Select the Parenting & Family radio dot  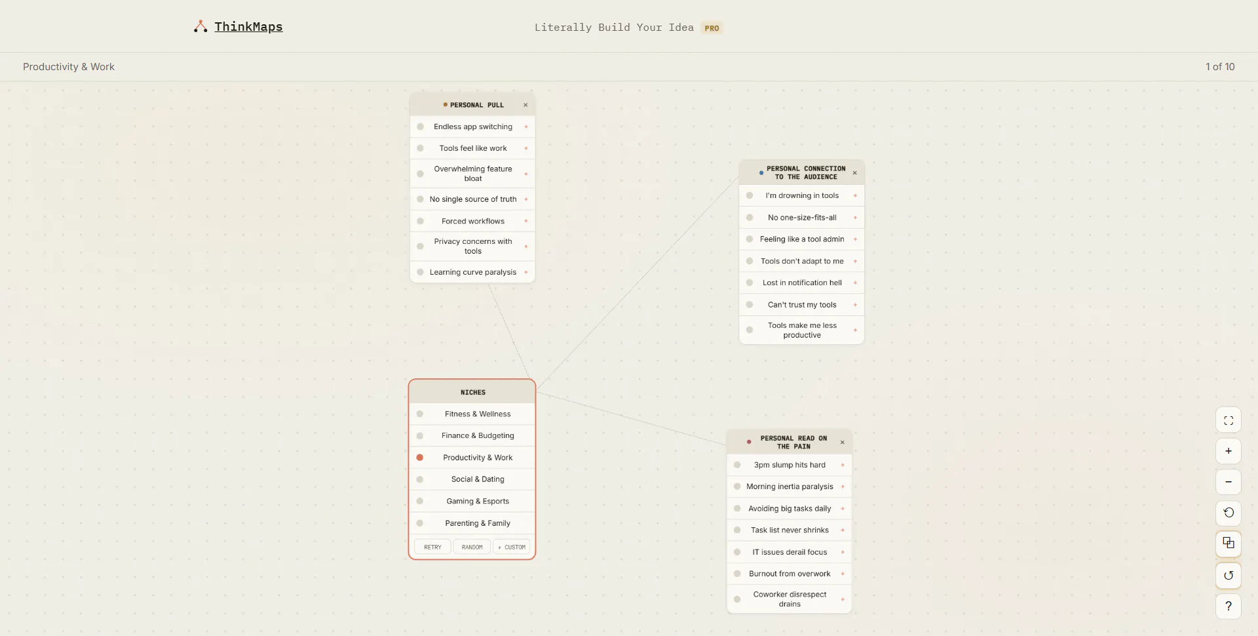pyautogui.click(x=420, y=523)
